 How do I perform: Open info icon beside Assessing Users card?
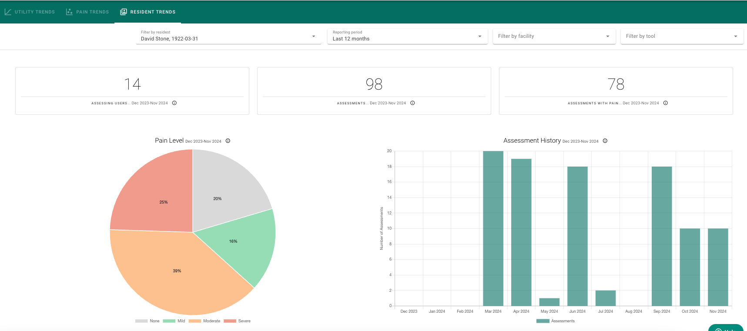pyautogui.click(x=174, y=103)
